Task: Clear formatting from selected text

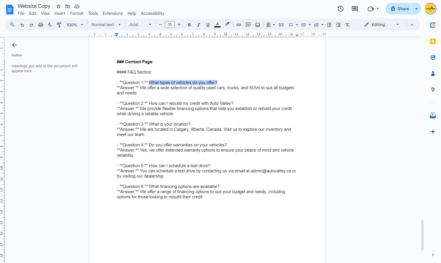Action: pyautogui.click(x=348, y=25)
